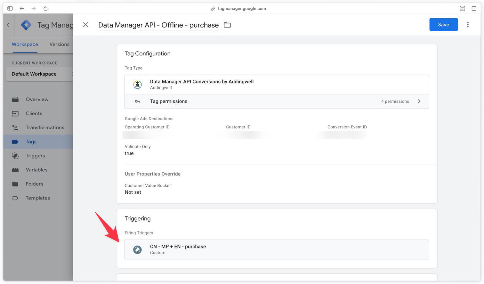Click the Addingwell vendor subtitle
Viewport: 484px width, 284px height.
(161, 88)
